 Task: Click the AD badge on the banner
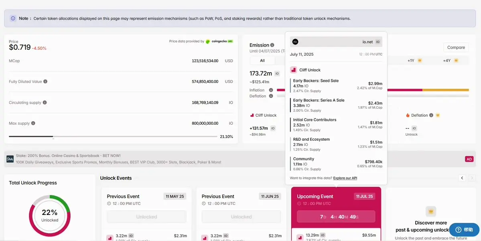(x=469, y=159)
